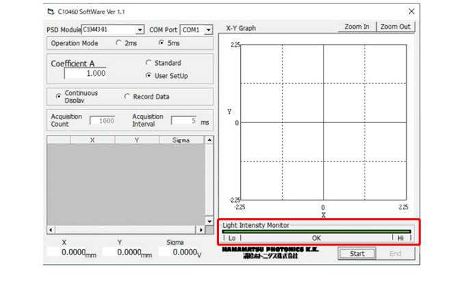Click the data table scroll up arrow

point(209,140)
